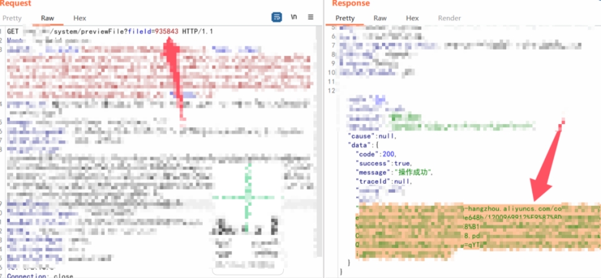Screen dimensions: 601x278
Task: Click the "cause":null line in response
Action: (372, 136)
